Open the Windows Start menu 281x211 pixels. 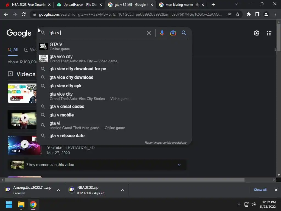(x=9, y=204)
